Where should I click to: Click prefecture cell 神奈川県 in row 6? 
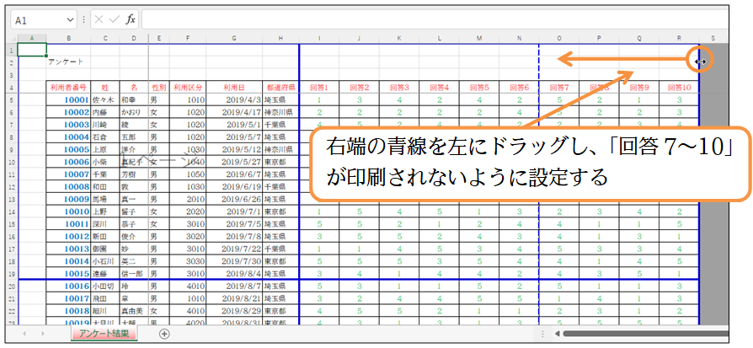coord(280,112)
